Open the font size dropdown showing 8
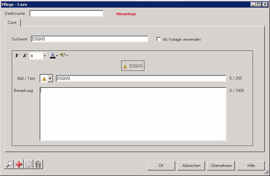The image size is (270, 176). tap(45, 56)
